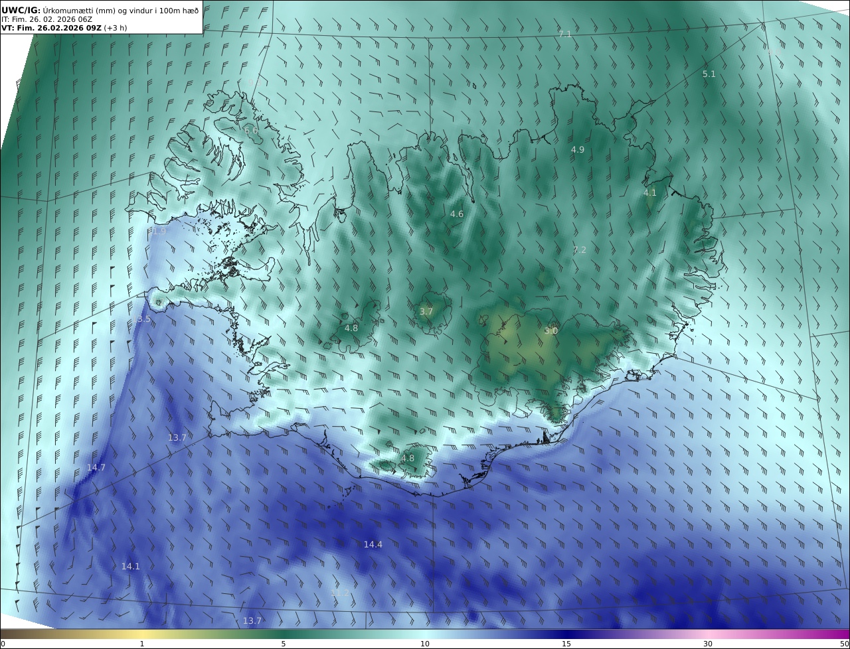Click the 50 tick on the color scale
The width and height of the screenshot is (850, 649).
click(844, 644)
